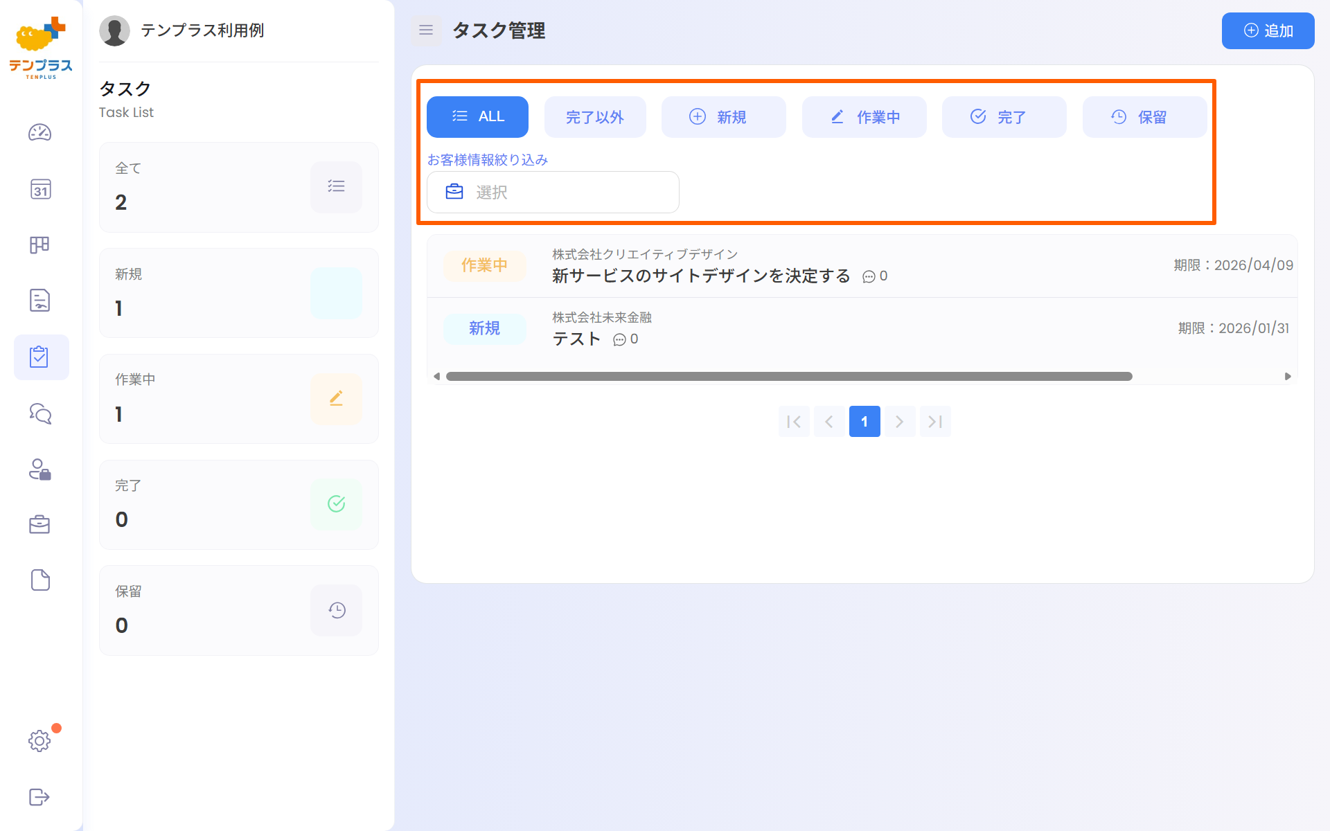Click the 作業中 status badge on first task

pyautogui.click(x=484, y=265)
